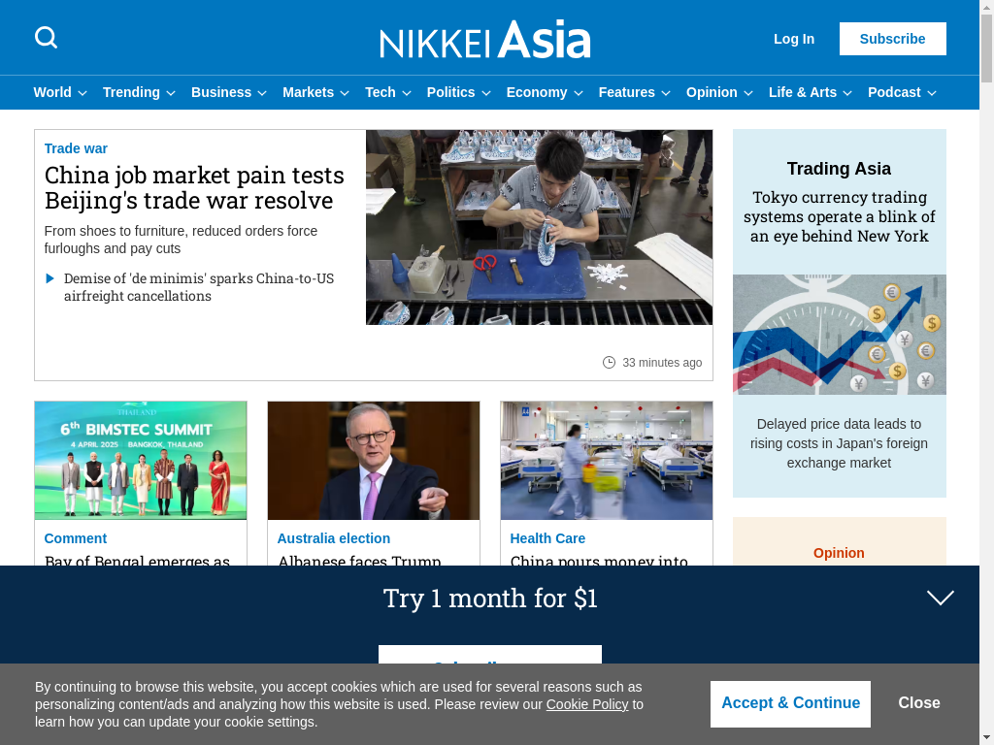
Task: Open the Politics navigation menu
Action: tap(459, 92)
